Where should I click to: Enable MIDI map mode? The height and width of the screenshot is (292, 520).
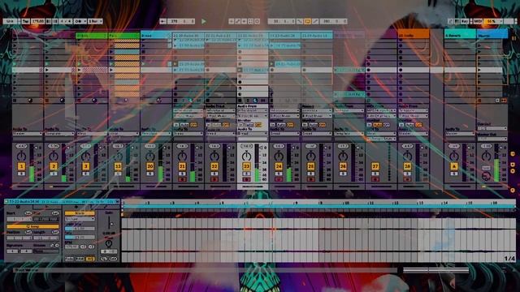click(478, 21)
